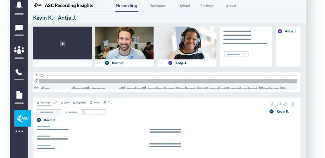Open the chat icon in the sidebar
Screen dimensions: 325x158
(19, 28)
